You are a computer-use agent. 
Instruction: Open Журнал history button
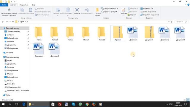pos(132,15)
